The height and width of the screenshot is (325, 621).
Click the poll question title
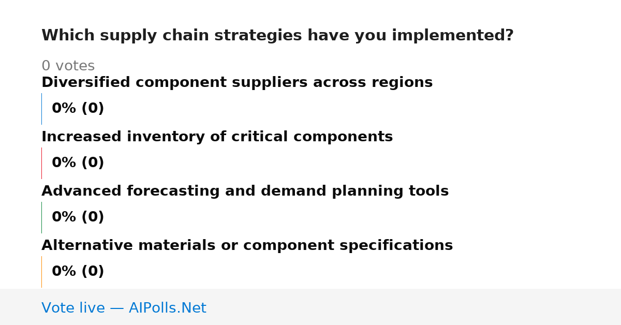click(x=277, y=36)
